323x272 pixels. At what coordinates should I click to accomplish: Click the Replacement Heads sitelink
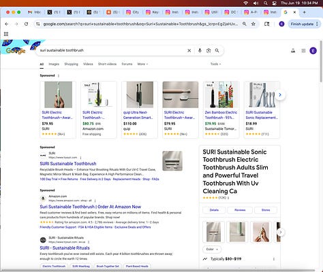click(127, 179)
